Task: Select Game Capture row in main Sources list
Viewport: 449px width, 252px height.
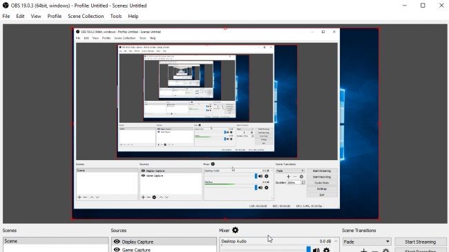Action: [164, 249]
